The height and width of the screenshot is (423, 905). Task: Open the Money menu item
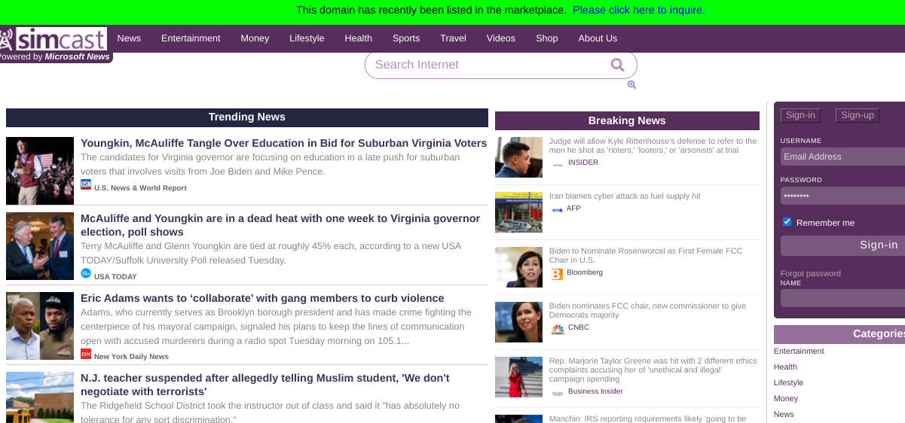pos(255,38)
